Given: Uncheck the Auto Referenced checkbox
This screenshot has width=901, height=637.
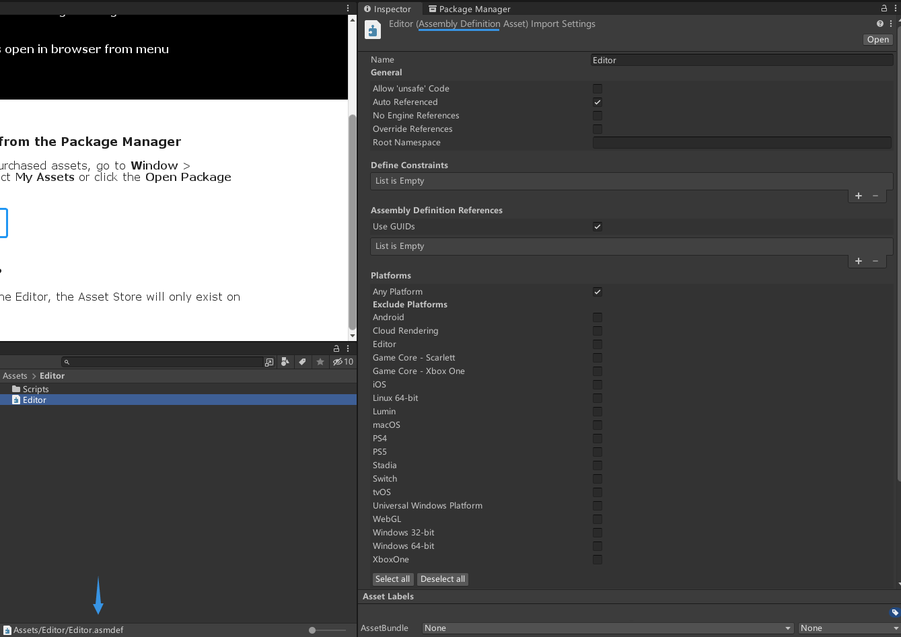Looking at the screenshot, I should click(x=598, y=102).
